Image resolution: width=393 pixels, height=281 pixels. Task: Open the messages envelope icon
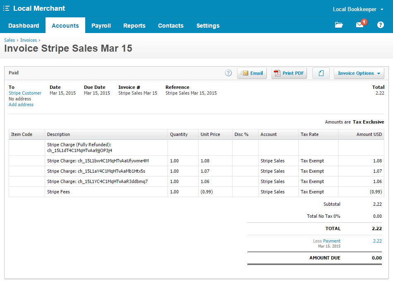(359, 24)
